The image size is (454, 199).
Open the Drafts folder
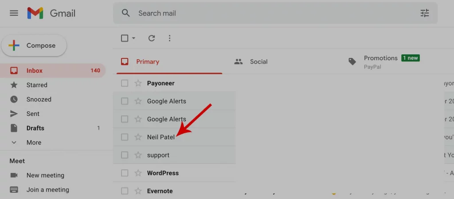(53, 128)
